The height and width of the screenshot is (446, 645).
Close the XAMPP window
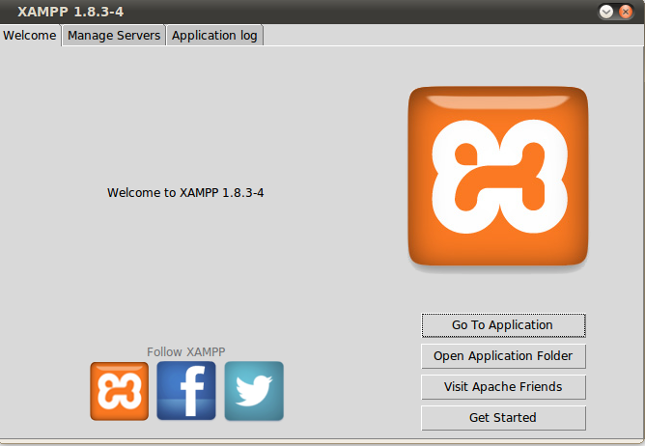[626, 12]
